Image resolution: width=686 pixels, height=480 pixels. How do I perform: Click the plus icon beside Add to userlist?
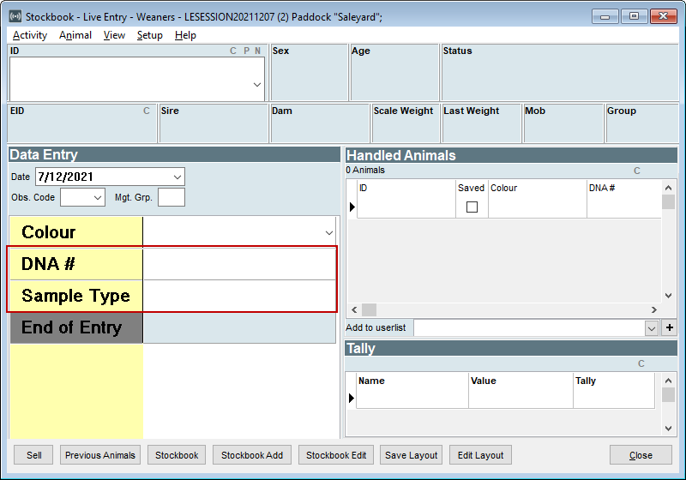click(x=670, y=327)
